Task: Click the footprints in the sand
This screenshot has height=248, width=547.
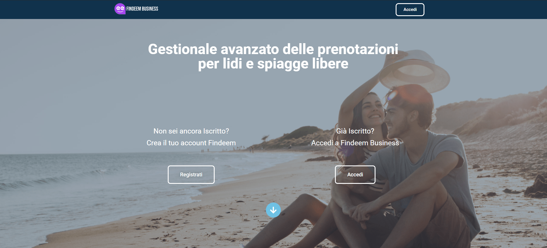Action: coord(173,230)
